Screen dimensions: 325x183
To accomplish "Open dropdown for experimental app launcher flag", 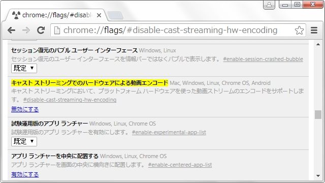I will tap(24, 141).
